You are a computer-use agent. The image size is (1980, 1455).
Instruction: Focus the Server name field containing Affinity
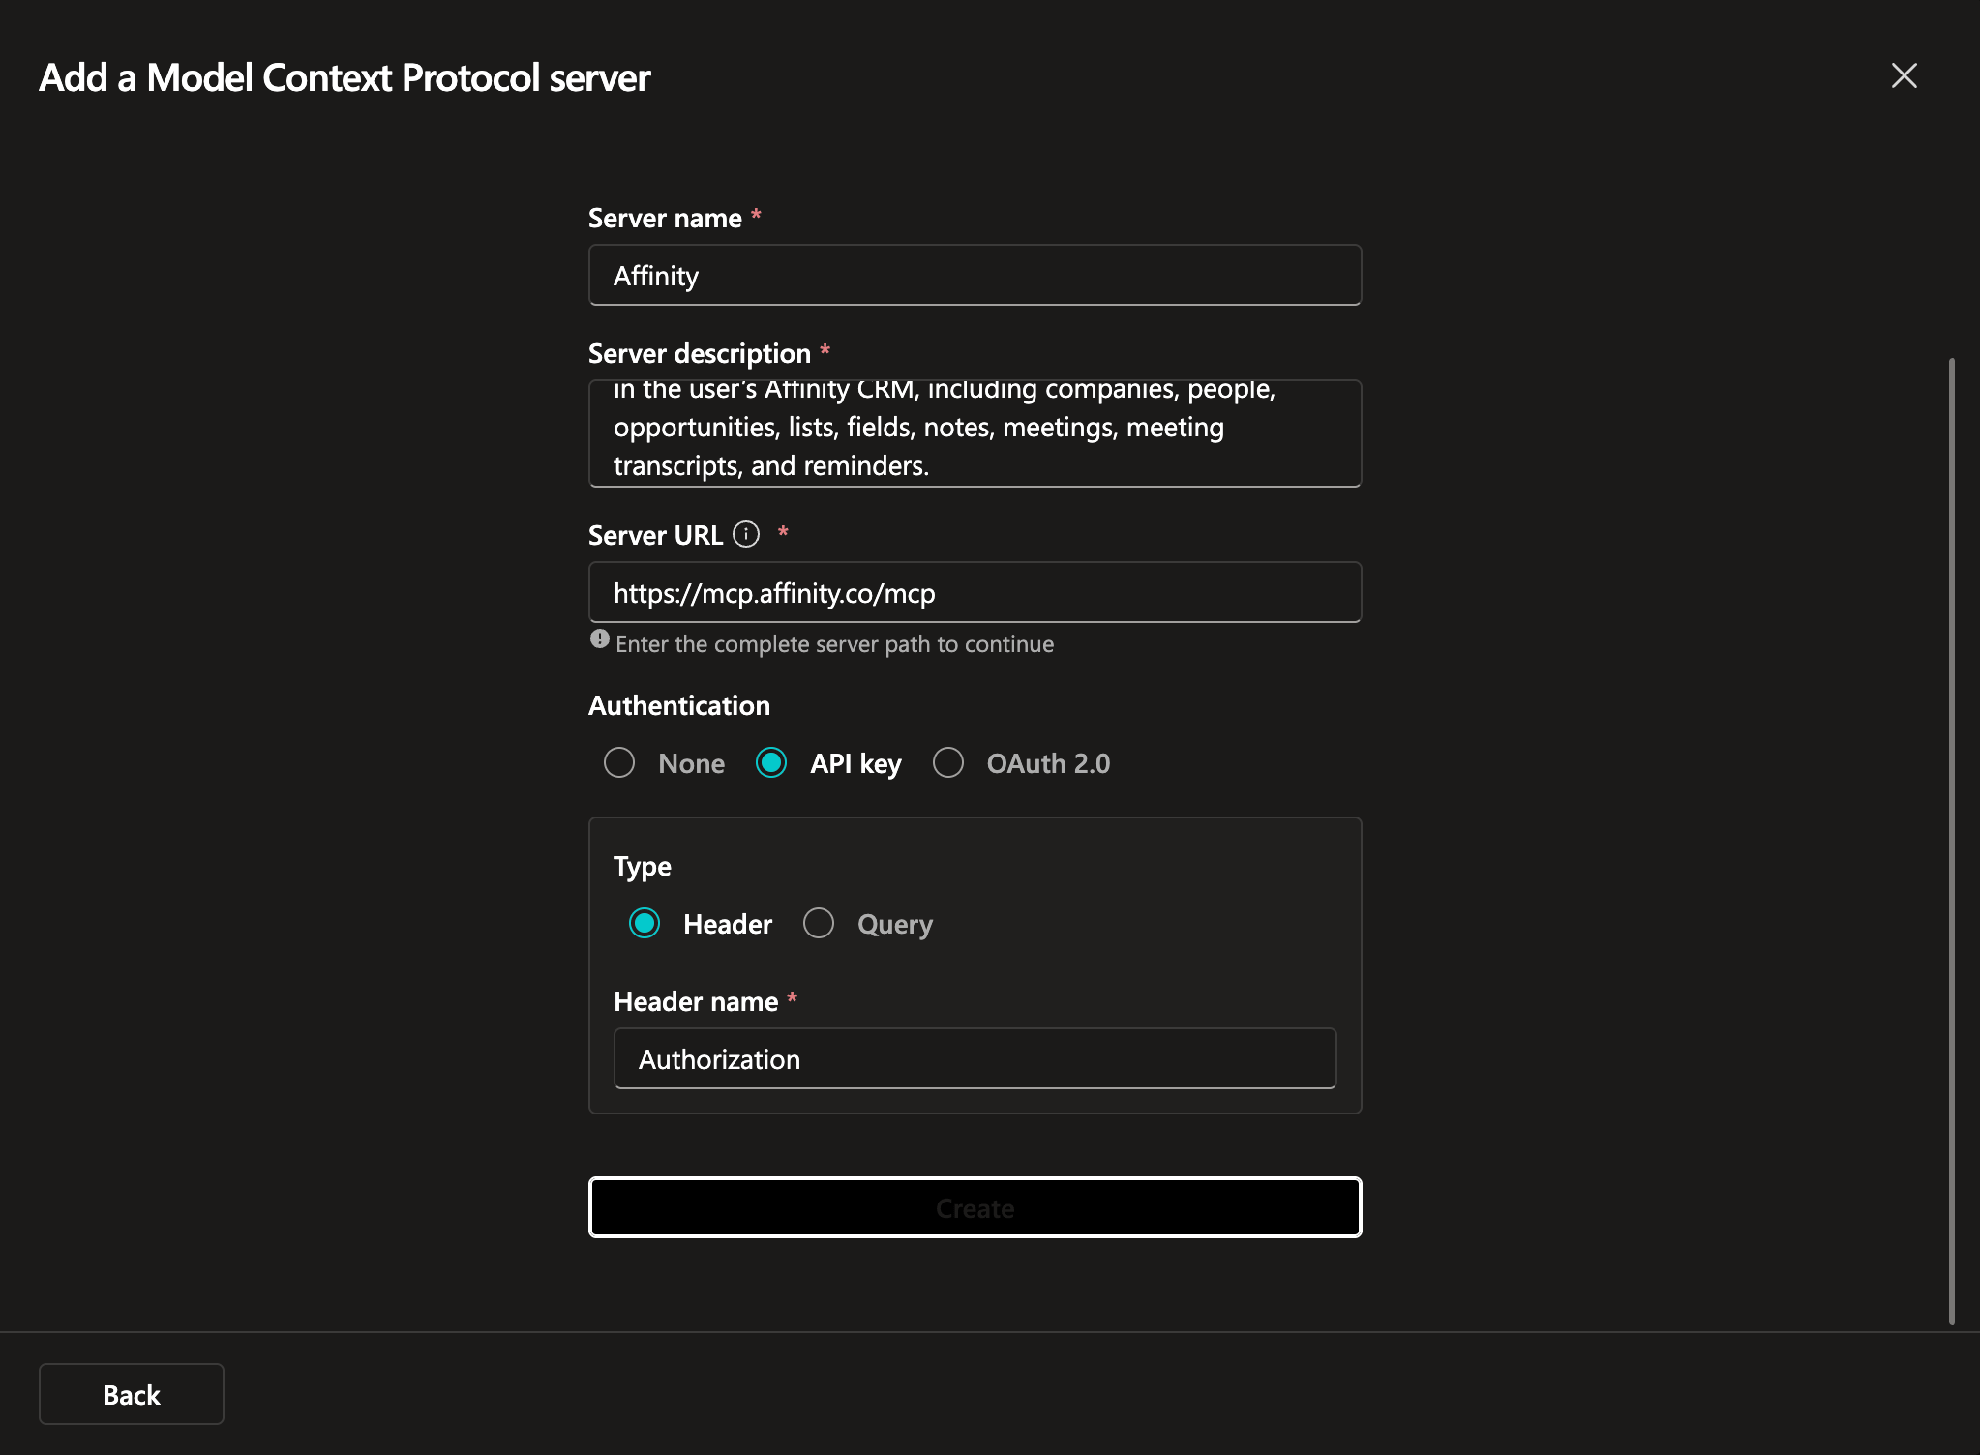pos(975,275)
